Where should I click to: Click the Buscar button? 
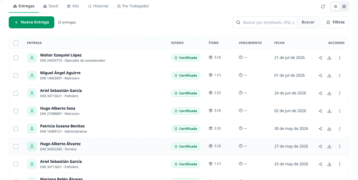(x=308, y=22)
